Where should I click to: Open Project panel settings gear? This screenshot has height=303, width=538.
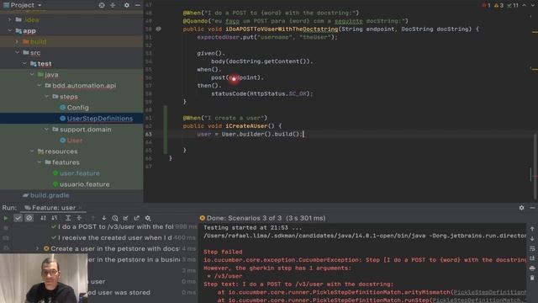[x=127, y=5]
